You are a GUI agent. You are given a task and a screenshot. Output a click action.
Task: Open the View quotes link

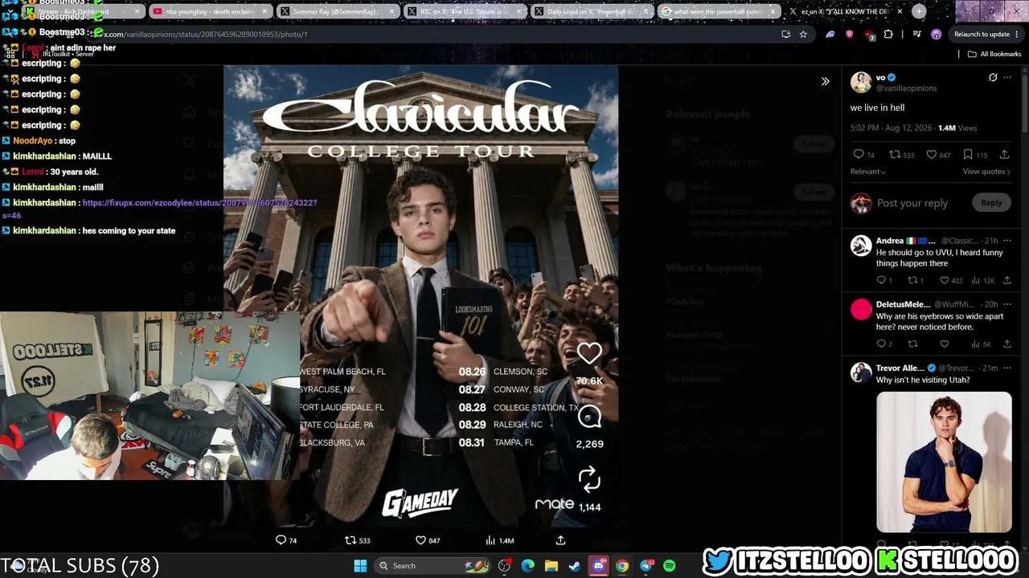986,171
